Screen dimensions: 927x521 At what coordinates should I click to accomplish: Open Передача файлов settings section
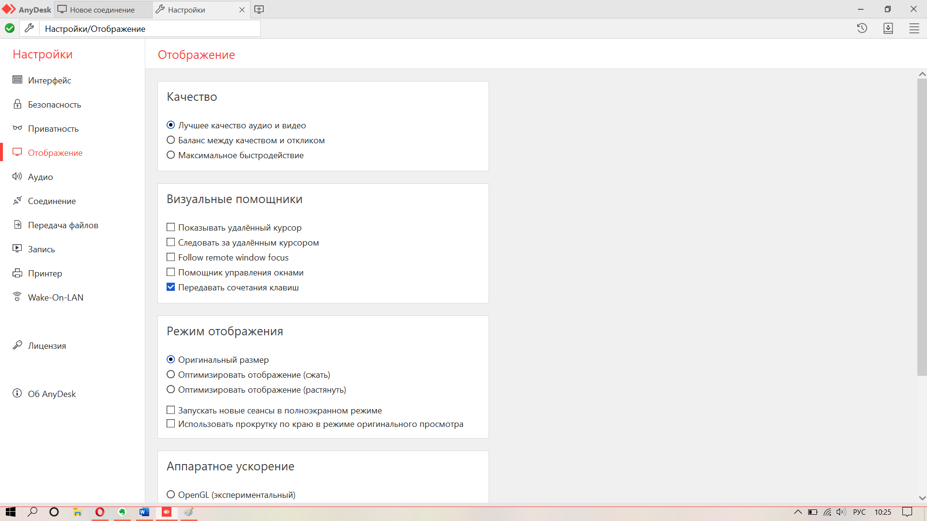tap(63, 225)
